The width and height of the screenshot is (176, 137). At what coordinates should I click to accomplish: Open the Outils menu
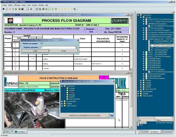click(29, 5)
